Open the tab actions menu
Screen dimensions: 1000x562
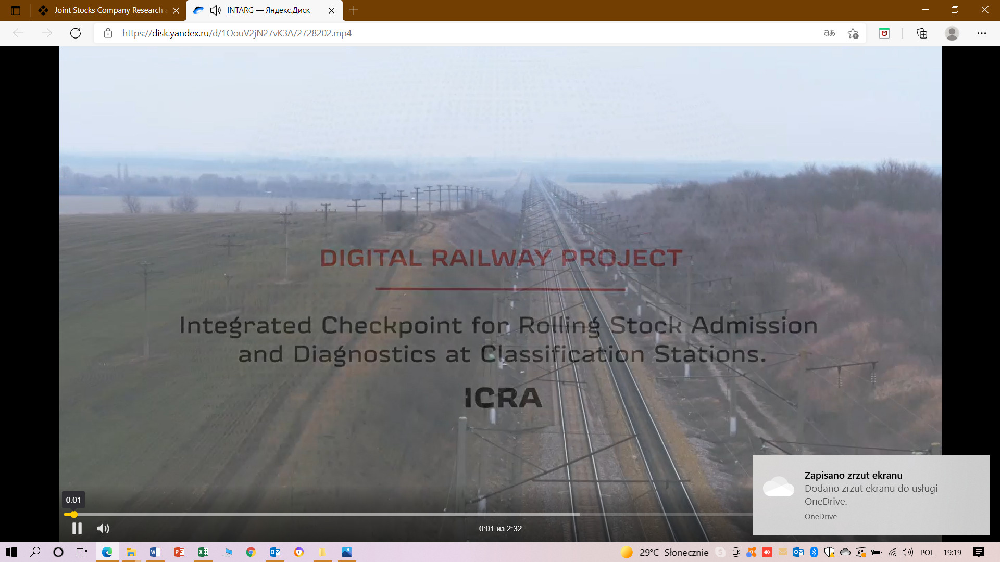coord(16,10)
